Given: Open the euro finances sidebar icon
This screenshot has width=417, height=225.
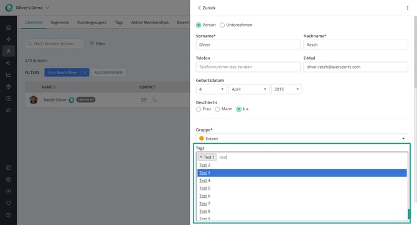Looking at the screenshot, I should (9, 63).
